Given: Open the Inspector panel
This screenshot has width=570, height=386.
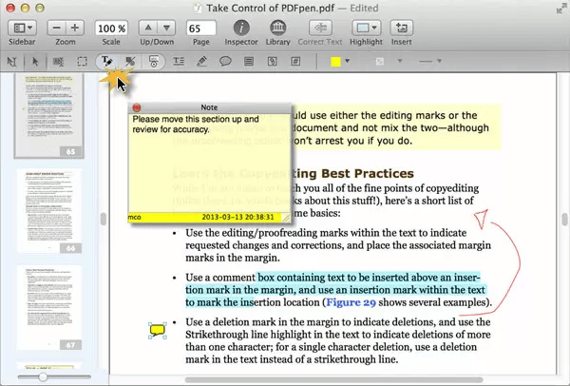Looking at the screenshot, I should [241, 28].
